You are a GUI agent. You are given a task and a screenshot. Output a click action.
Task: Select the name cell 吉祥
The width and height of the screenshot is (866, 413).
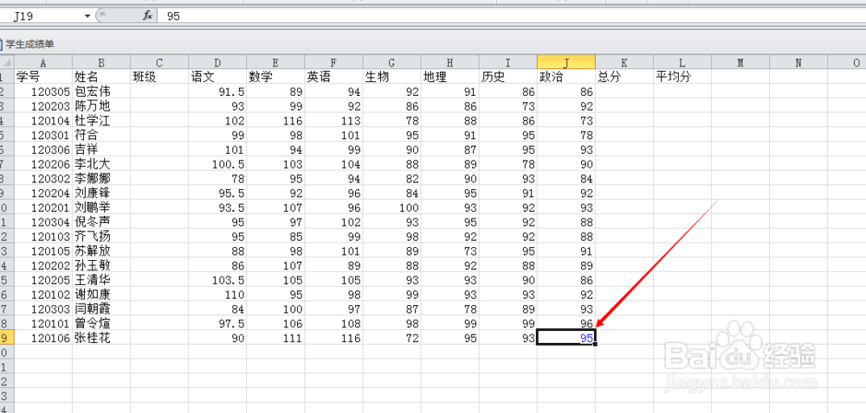click(x=101, y=149)
